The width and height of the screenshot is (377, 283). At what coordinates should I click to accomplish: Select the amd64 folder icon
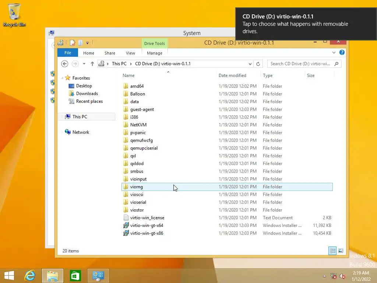click(126, 86)
